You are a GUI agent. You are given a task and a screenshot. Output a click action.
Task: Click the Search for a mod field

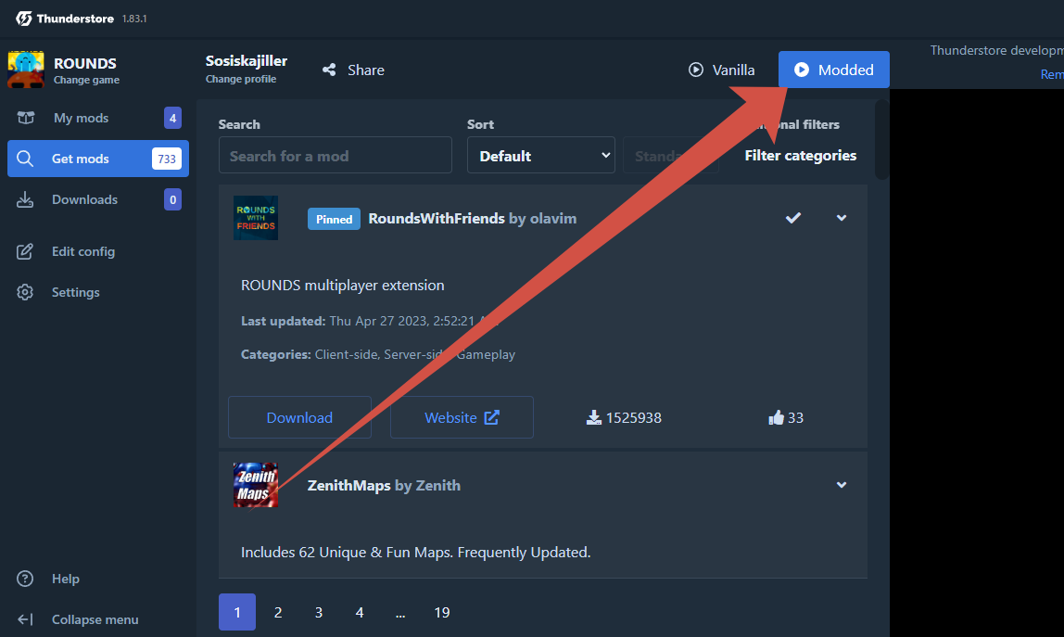[336, 155]
